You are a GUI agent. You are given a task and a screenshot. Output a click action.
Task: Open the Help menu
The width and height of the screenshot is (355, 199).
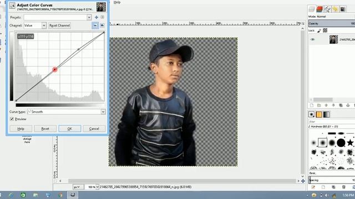tap(117, 2)
